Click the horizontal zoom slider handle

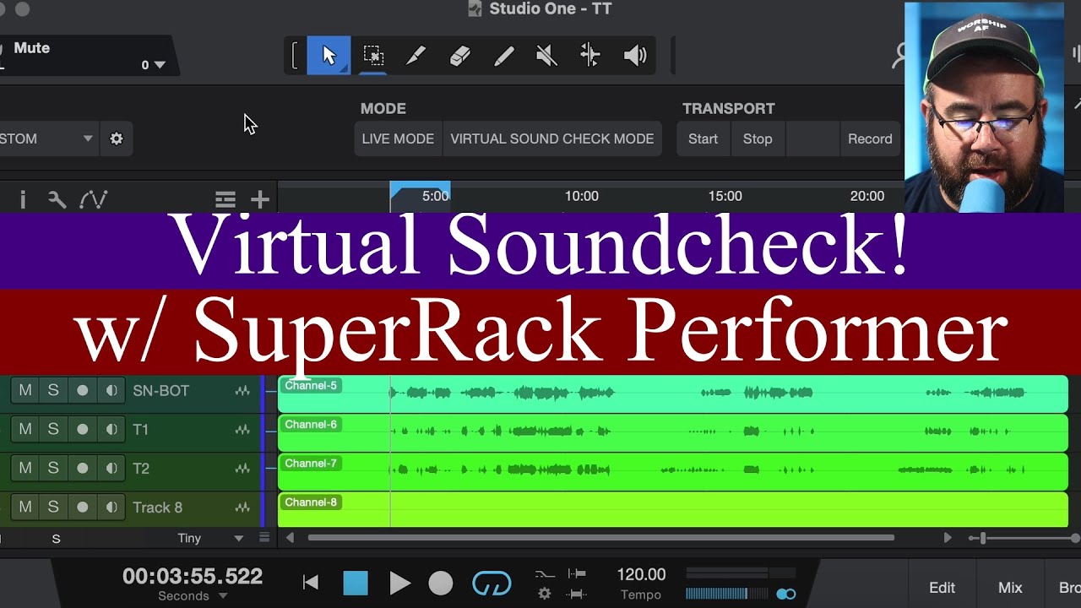982,538
